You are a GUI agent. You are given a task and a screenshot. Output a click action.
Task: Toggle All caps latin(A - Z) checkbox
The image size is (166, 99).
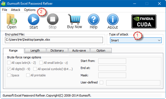9,63
